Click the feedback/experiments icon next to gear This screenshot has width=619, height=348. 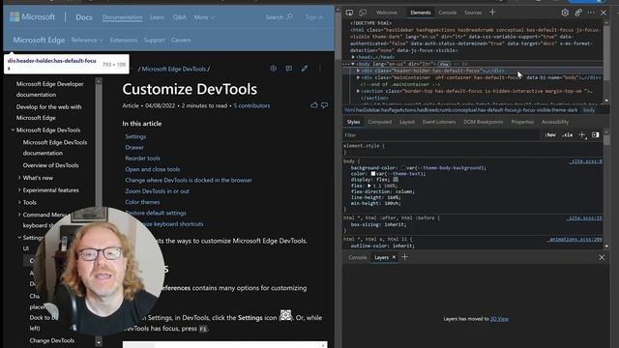point(578,13)
